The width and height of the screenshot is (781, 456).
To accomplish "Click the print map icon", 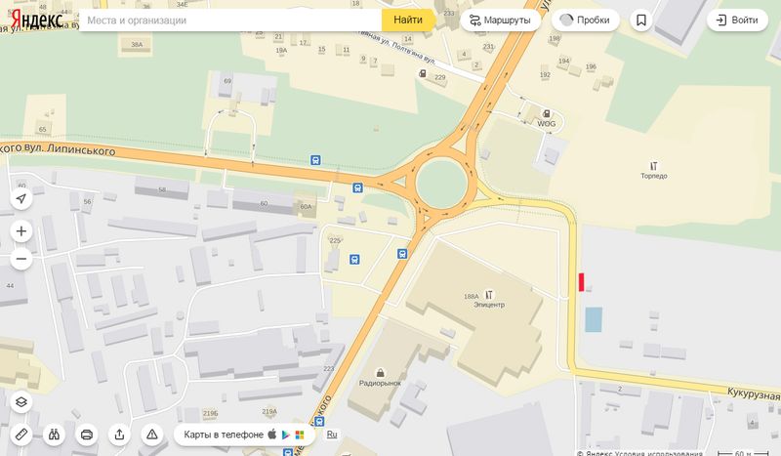I will 87,435.
